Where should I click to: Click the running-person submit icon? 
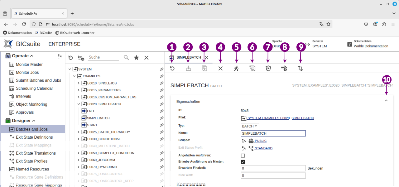pyautogui.click(x=236, y=69)
